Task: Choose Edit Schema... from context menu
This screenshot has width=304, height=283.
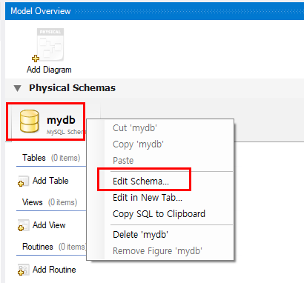Action: (141, 182)
